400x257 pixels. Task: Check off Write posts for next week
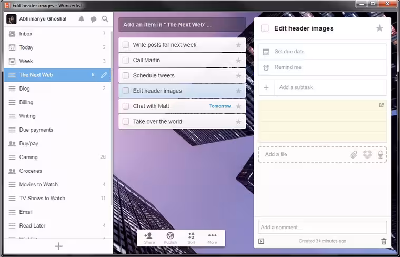tap(126, 45)
